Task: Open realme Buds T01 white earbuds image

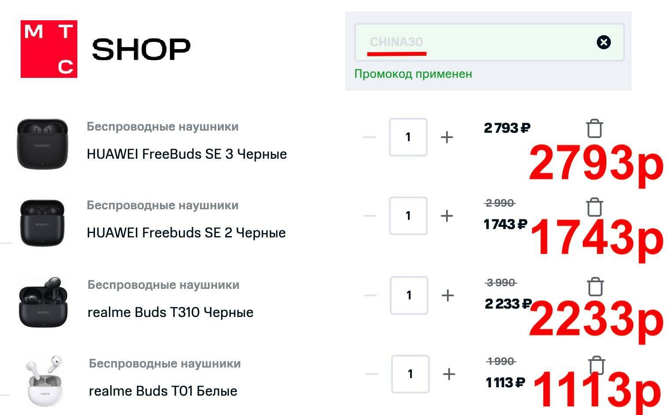Action: (x=45, y=381)
